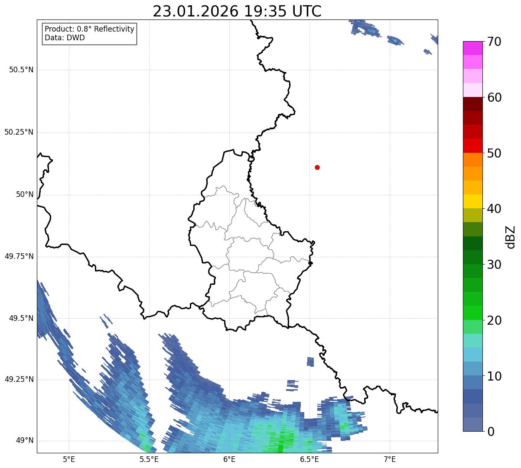Image resolution: width=521 pixels, height=468 pixels.
Task: Click the 6°E longitude label
Action: point(229,459)
